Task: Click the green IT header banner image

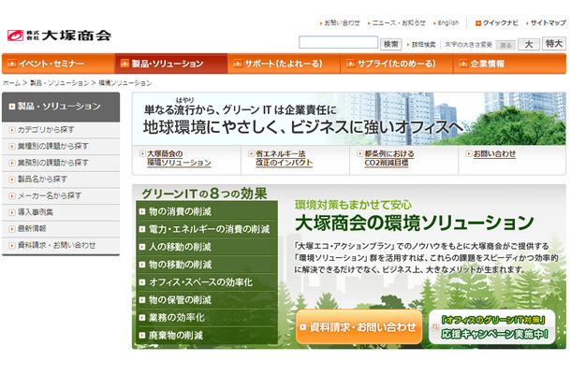Action: [x=349, y=119]
